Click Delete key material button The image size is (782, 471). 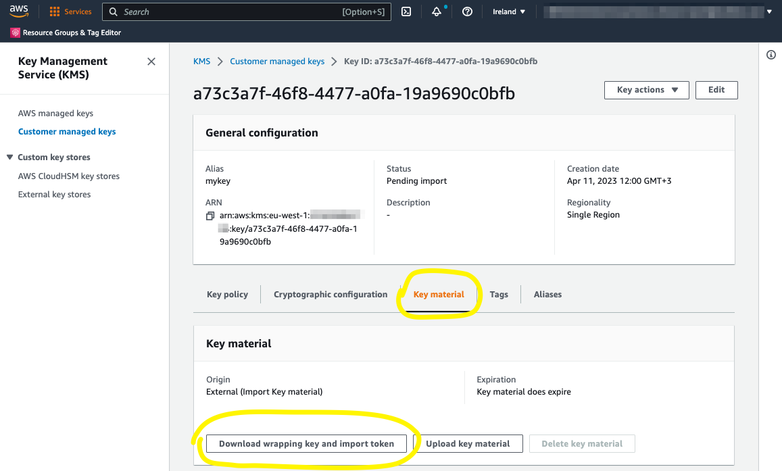[582, 443]
